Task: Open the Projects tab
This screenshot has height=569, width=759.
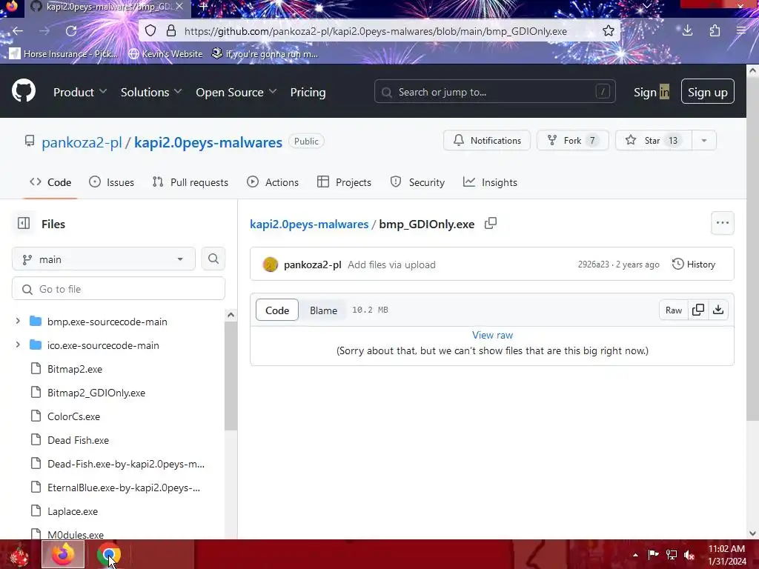Action: 344,182
